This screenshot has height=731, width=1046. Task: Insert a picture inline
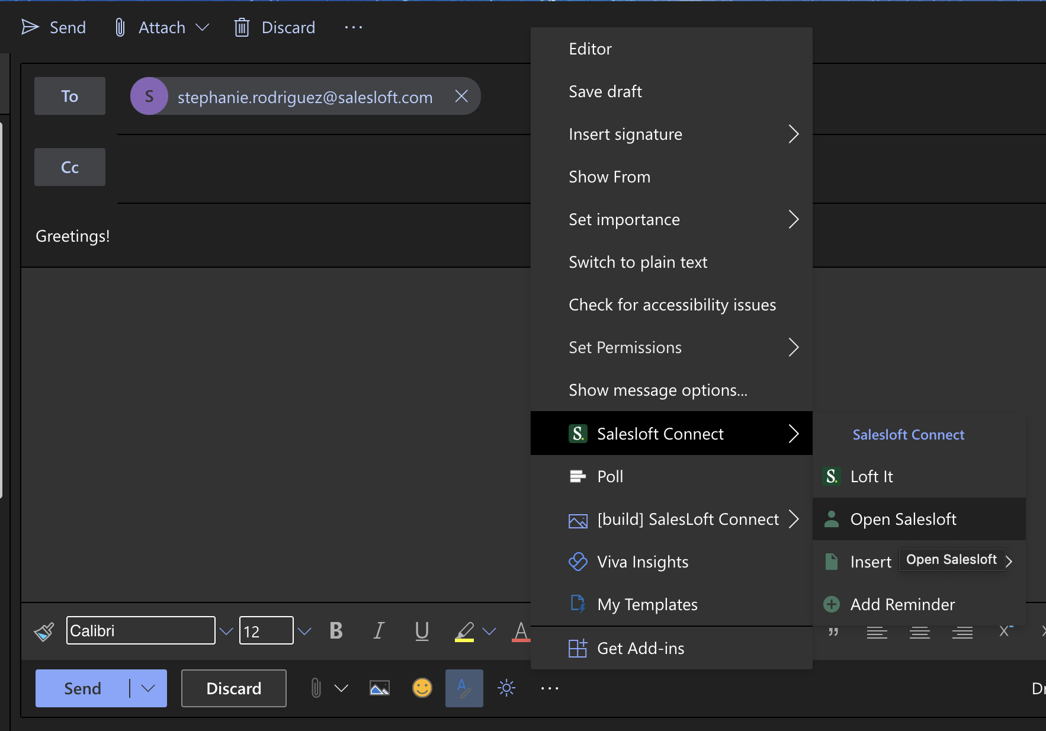point(379,688)
